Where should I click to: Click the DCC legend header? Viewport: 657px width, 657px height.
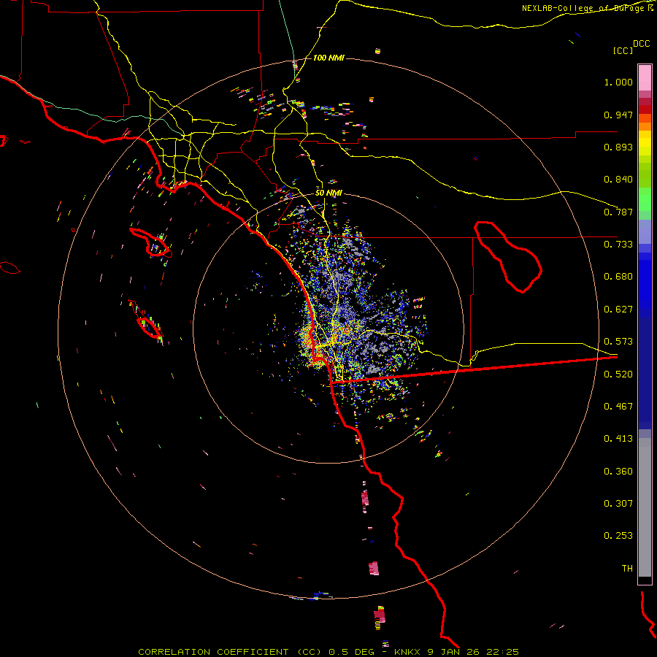click(x=642, y=44)
